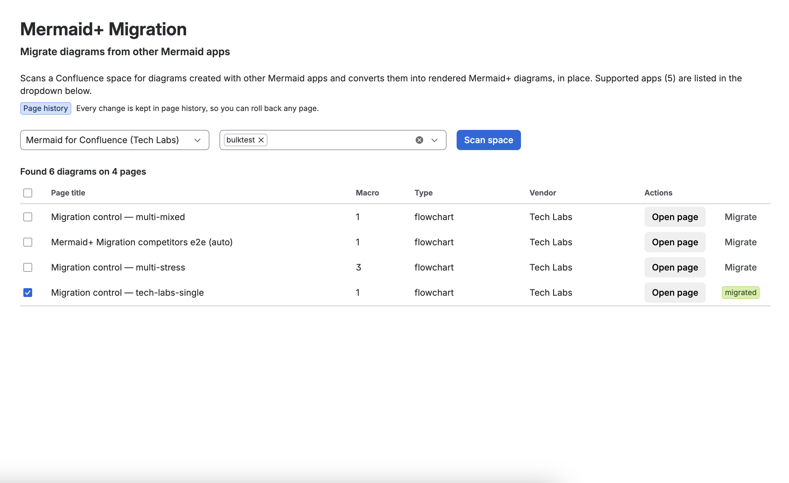The image size is (789, 483).
Task: Open page for Migration control — multi-stress
Action: [675, 267]
